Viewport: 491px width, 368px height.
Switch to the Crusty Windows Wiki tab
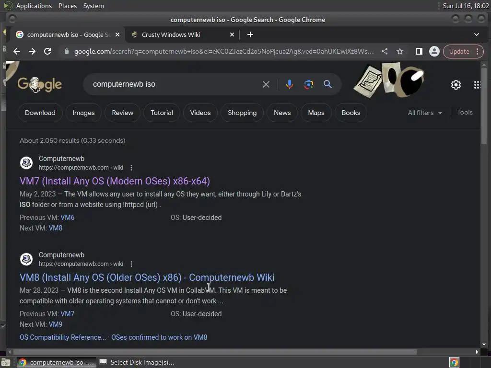[x=183, y=34]
